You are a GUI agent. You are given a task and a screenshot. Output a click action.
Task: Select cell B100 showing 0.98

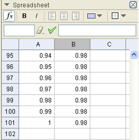[72, 111]
